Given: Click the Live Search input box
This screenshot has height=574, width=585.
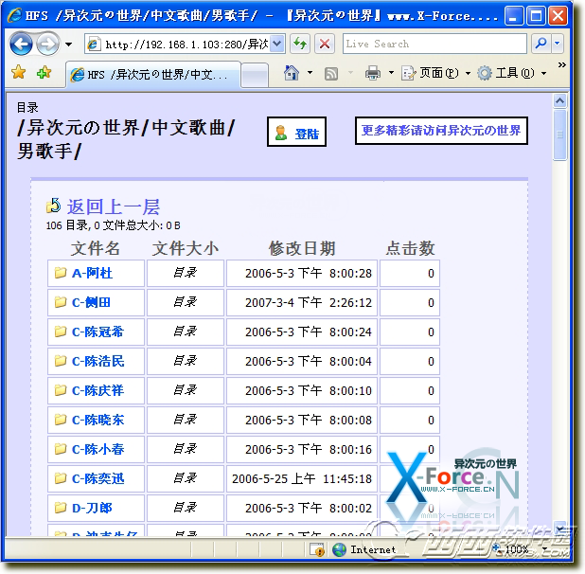Looking at the screenshot, I should [434, 44].
